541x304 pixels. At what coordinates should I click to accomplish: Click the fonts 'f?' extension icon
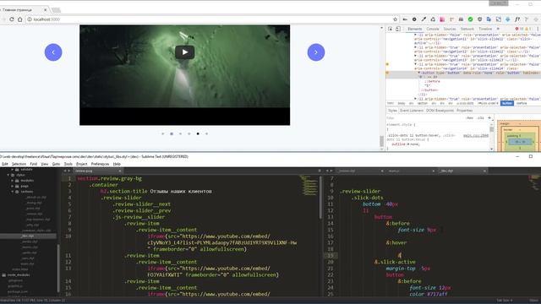coord(516,19)
